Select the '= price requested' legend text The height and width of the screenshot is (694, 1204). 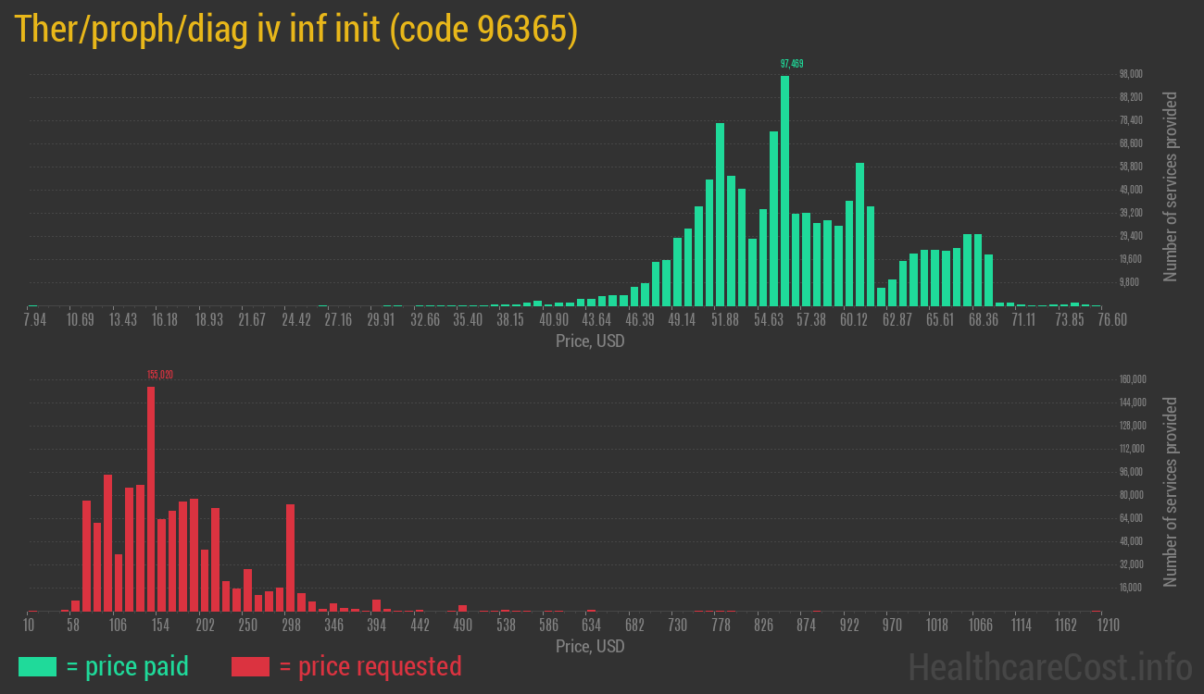(x=370, y=666)
